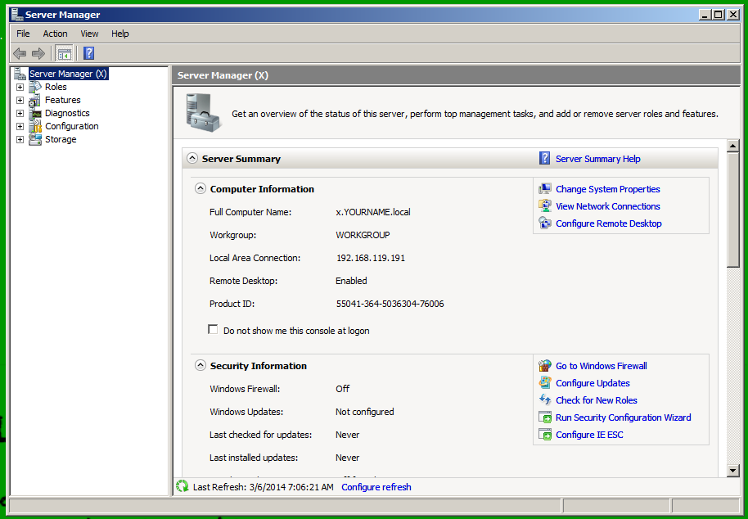Click the Show/Hide Console Tree toolbar icon
This screenshot has height=519, width=748.
65,53
